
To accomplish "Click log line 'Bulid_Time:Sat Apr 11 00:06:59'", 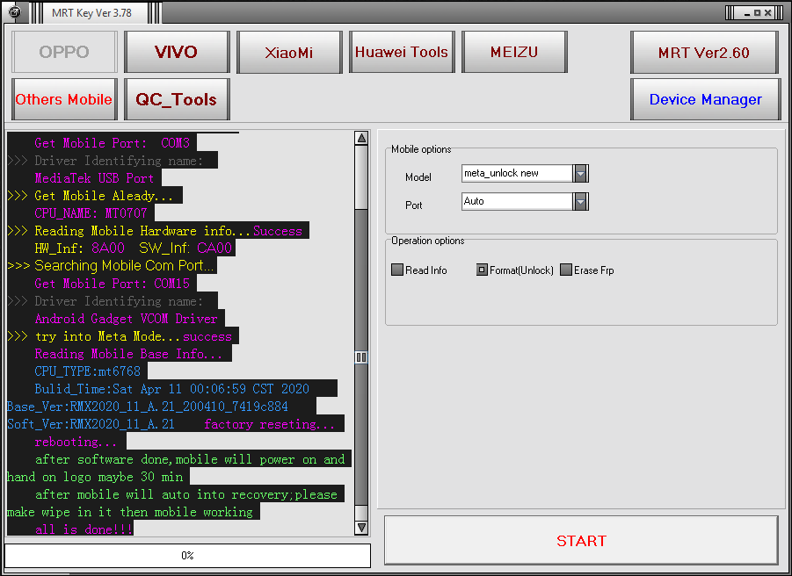I will point(171,389).
